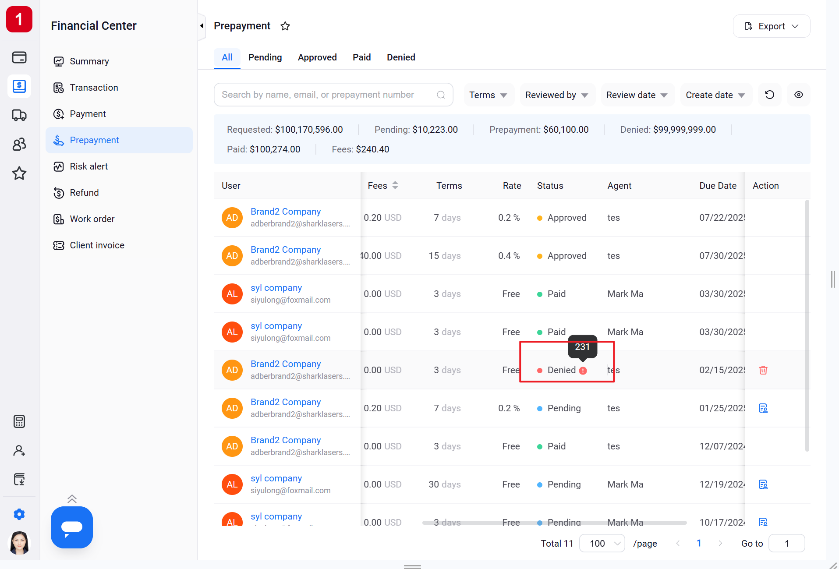This screenshot has width=839, height=569.
Task: Open Summary in the sidebar menu
Action: pyautogui.click(x=119, y=61)
